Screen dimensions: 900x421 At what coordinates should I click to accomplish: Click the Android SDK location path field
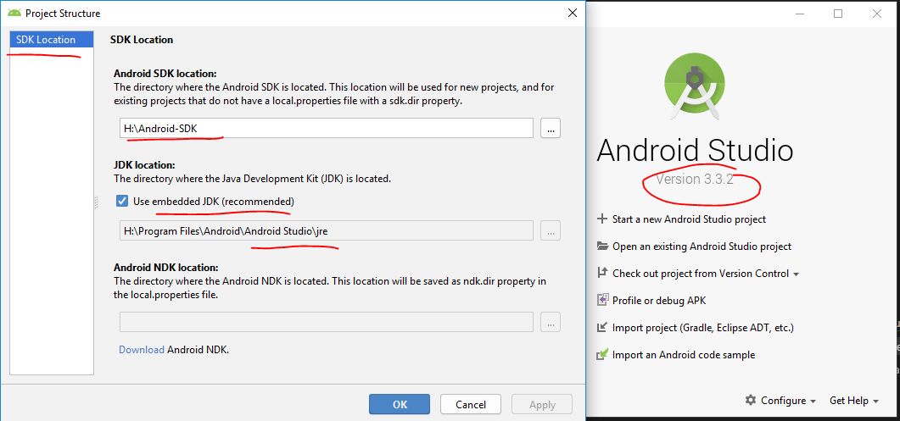point(327,129)
